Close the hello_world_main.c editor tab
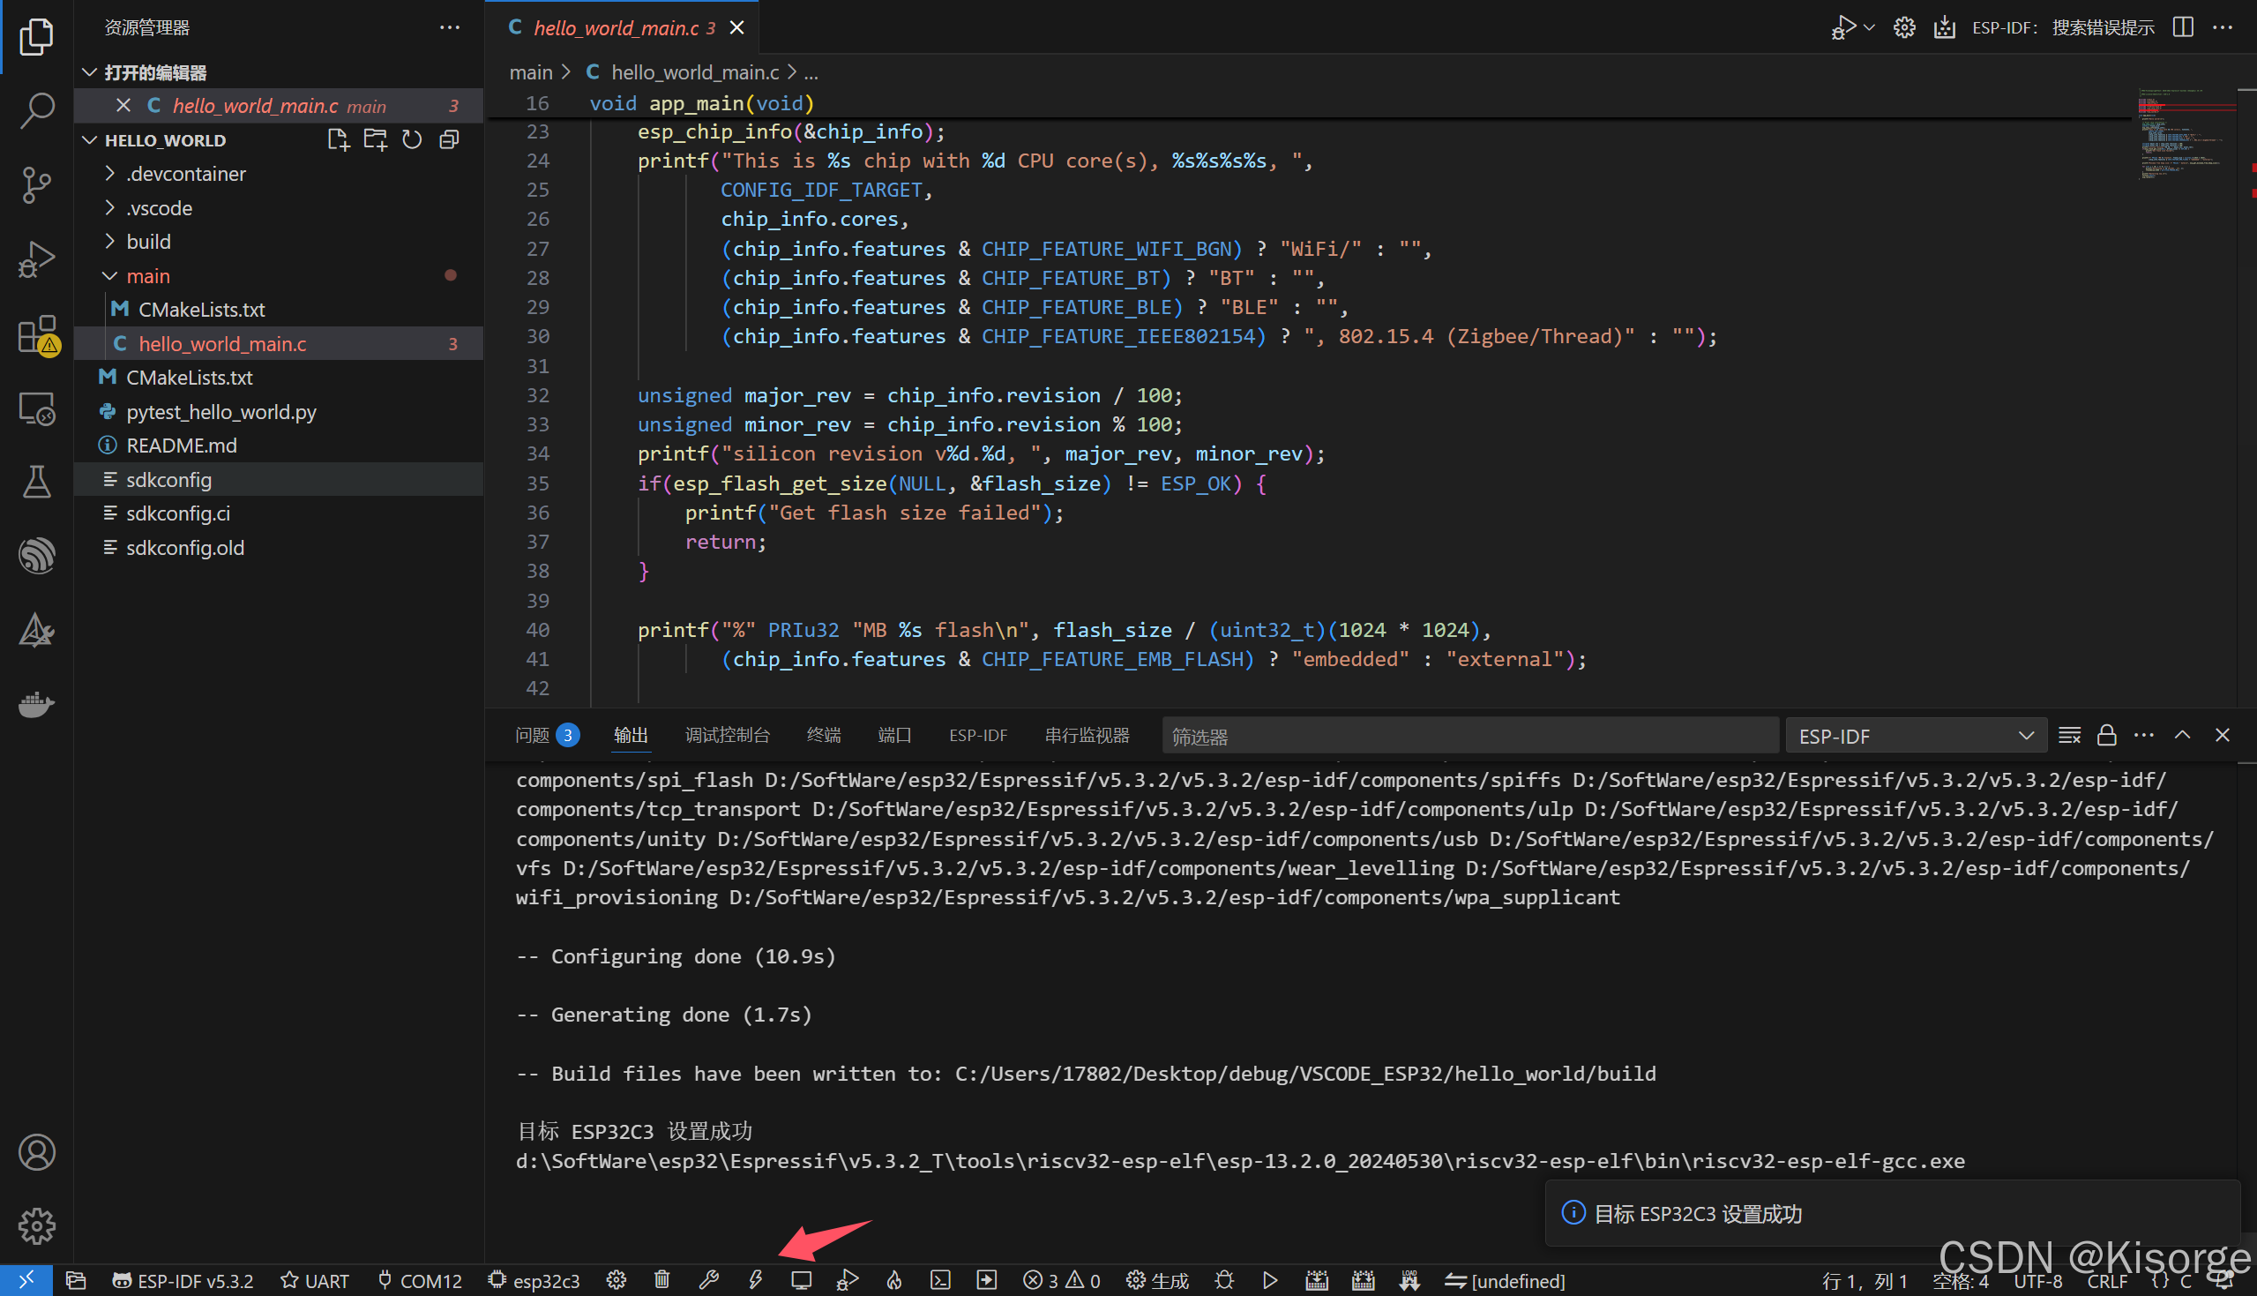This screenshot has height=1296, width=2257. 736,27
